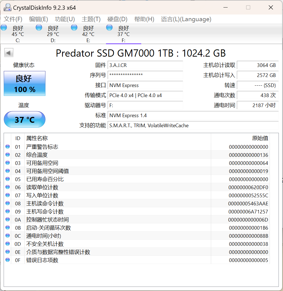Click the E: drive status circle
The height and width of the screenshot is (291, 283).
click(74, 27)
